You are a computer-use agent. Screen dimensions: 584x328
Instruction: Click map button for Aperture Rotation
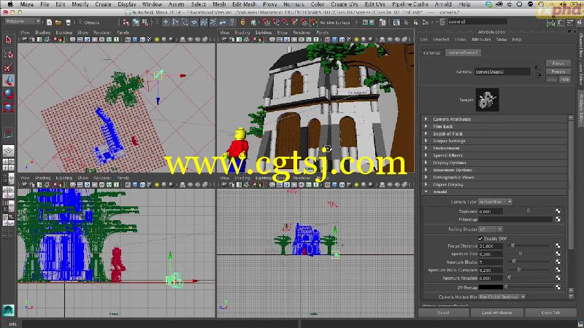tap(558, 278)
